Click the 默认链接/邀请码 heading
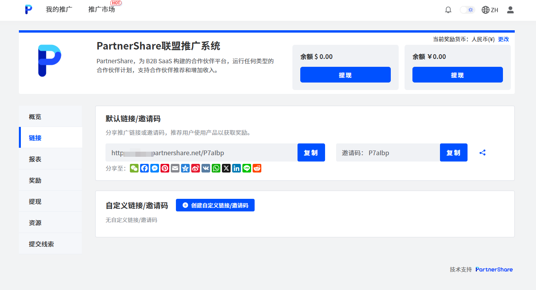This screenshot has width=536, height=290. (x=133, y=119)
